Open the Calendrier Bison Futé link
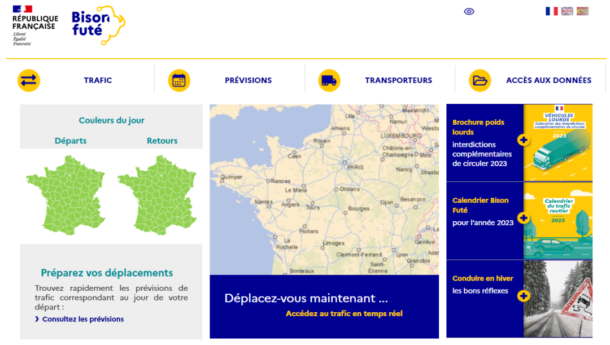610x345 pixels. [x=480, y=206]
